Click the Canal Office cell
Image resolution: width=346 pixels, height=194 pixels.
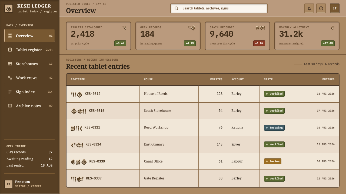coord(169,161)
